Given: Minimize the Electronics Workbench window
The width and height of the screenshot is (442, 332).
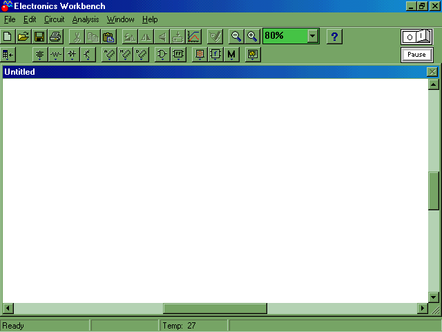Looking at the screenshot, I should click(x=412, y=6).
